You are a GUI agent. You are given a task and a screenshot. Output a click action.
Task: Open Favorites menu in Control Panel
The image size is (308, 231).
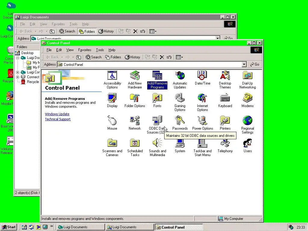[x=85, y=50]
